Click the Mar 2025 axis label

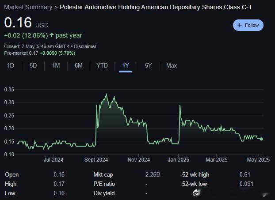click(x=217, y=160)
